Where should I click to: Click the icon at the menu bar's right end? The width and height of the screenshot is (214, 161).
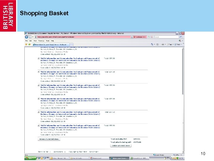pyautogui.click(x=180, y=41)
